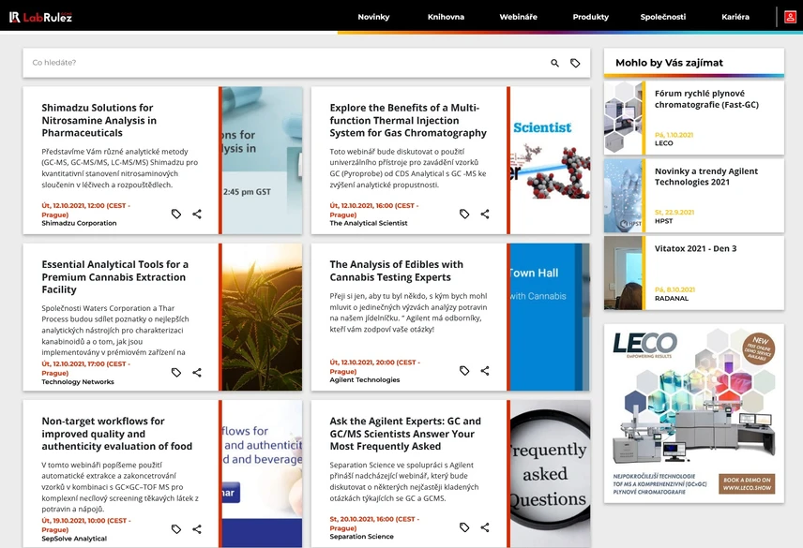
Task: Share the Shimadzu Nitrosamine Analysis webinar
Action: click(x=197, y=214)
